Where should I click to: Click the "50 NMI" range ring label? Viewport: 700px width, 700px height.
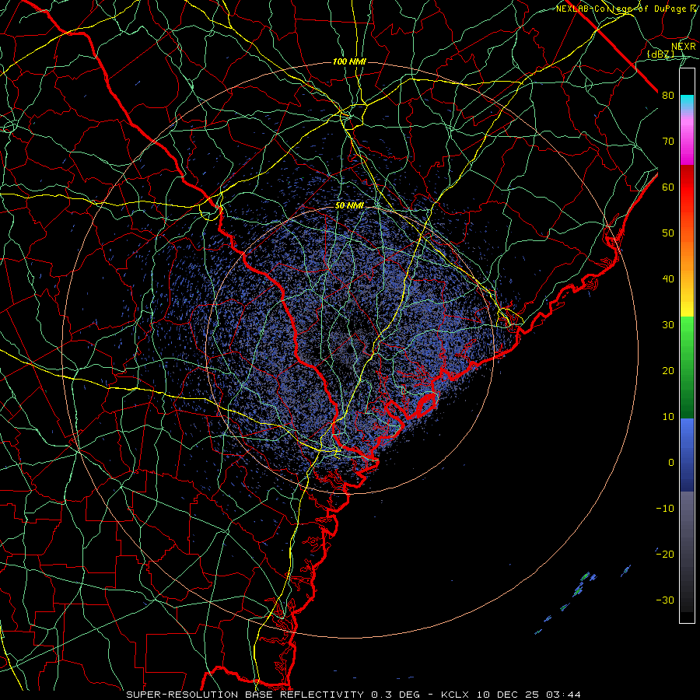[x=349, y=206]
